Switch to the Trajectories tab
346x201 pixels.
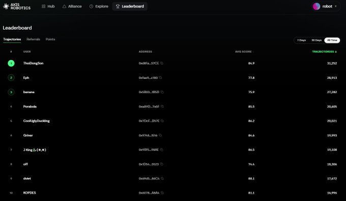pyautogui.click(x=12, y=39)
